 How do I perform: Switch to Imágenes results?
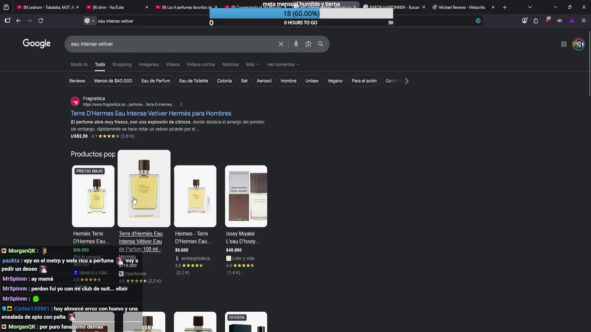(149, 65)
